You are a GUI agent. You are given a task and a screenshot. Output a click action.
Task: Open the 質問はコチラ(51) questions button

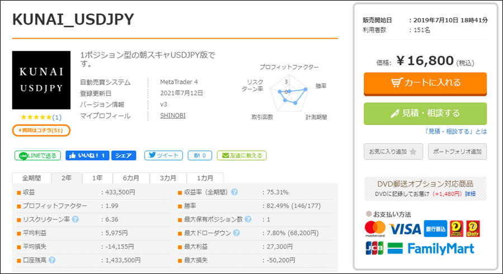41,130
